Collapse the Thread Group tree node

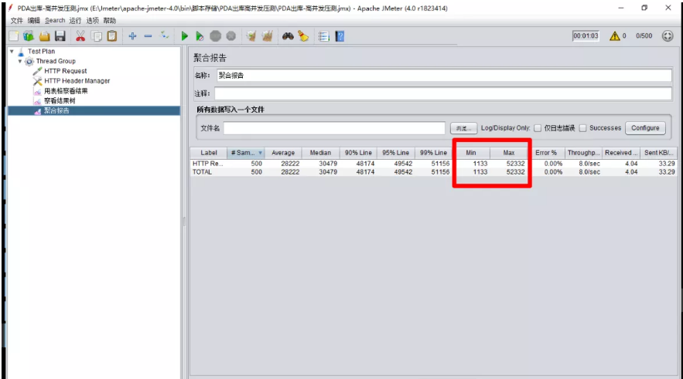tap(20, 61)
